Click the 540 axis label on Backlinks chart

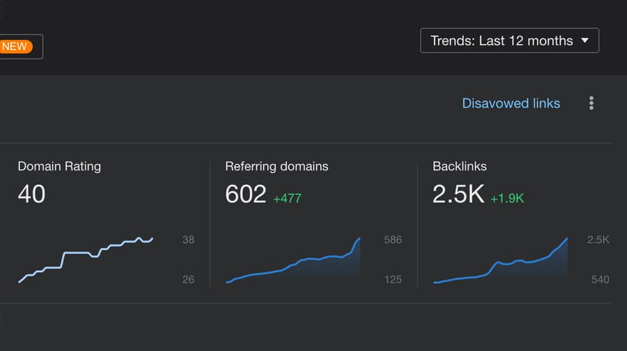pyautogui.click(x=600, y=280)
